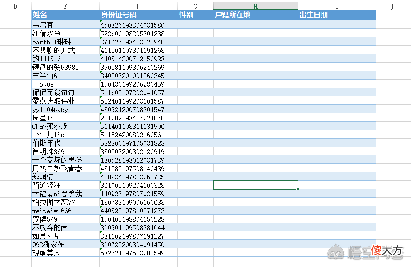Select the name cell 用热血放飞青春

point(65,168)
